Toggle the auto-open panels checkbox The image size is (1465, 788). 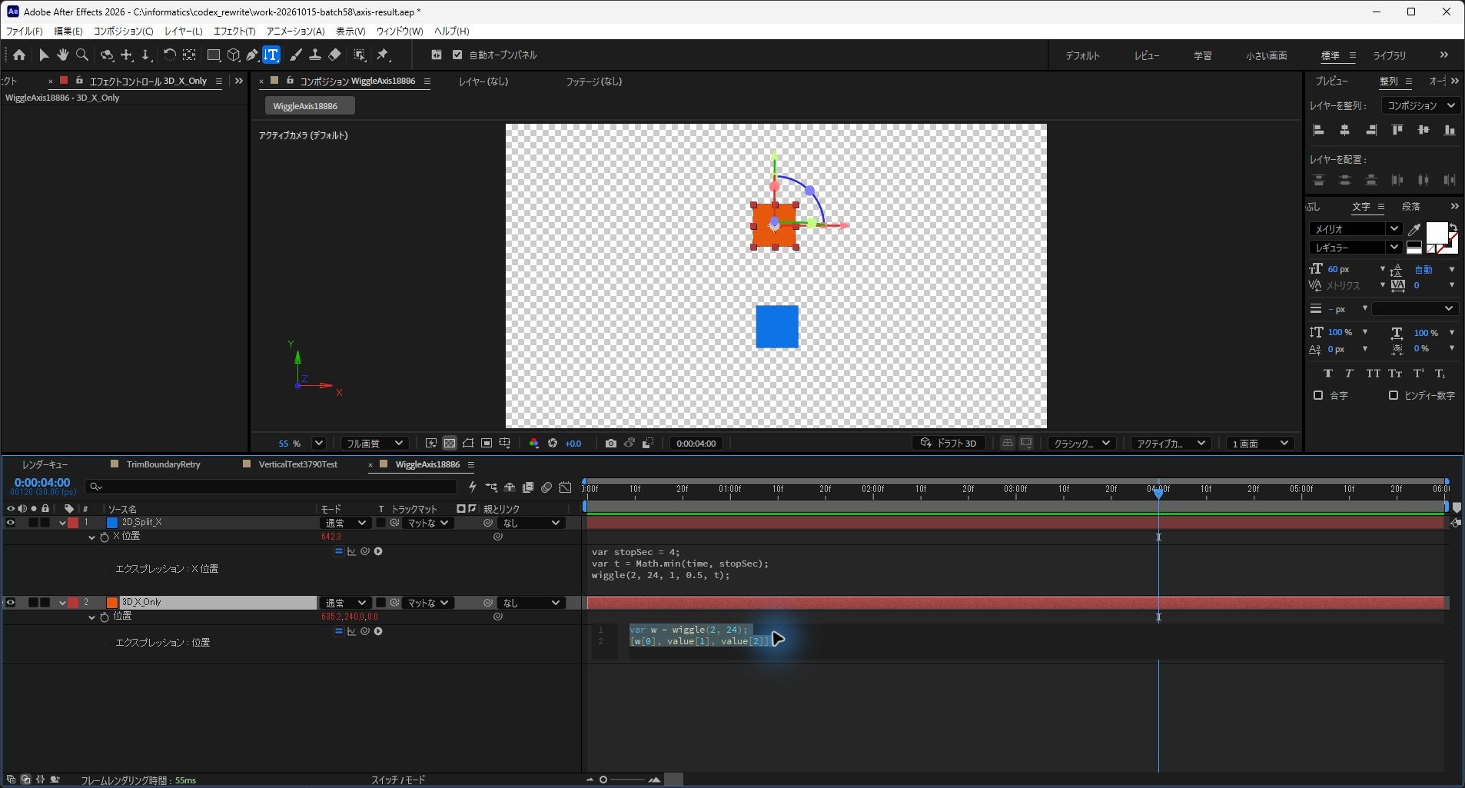(457, 55)
